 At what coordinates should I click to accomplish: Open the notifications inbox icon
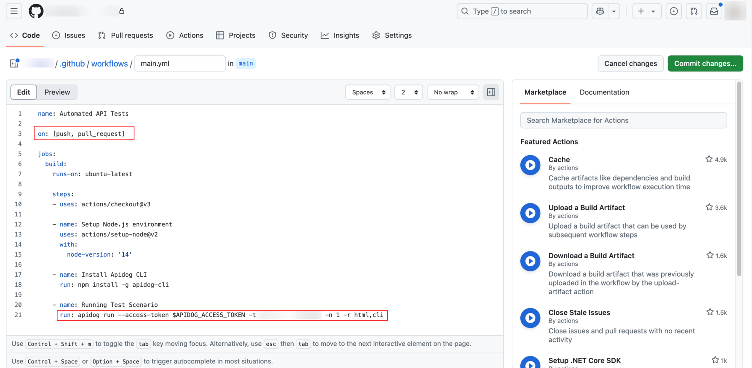[x=714, y=11]
